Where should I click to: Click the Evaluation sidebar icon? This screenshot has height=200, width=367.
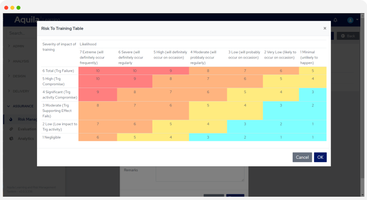tap(11, 129)
